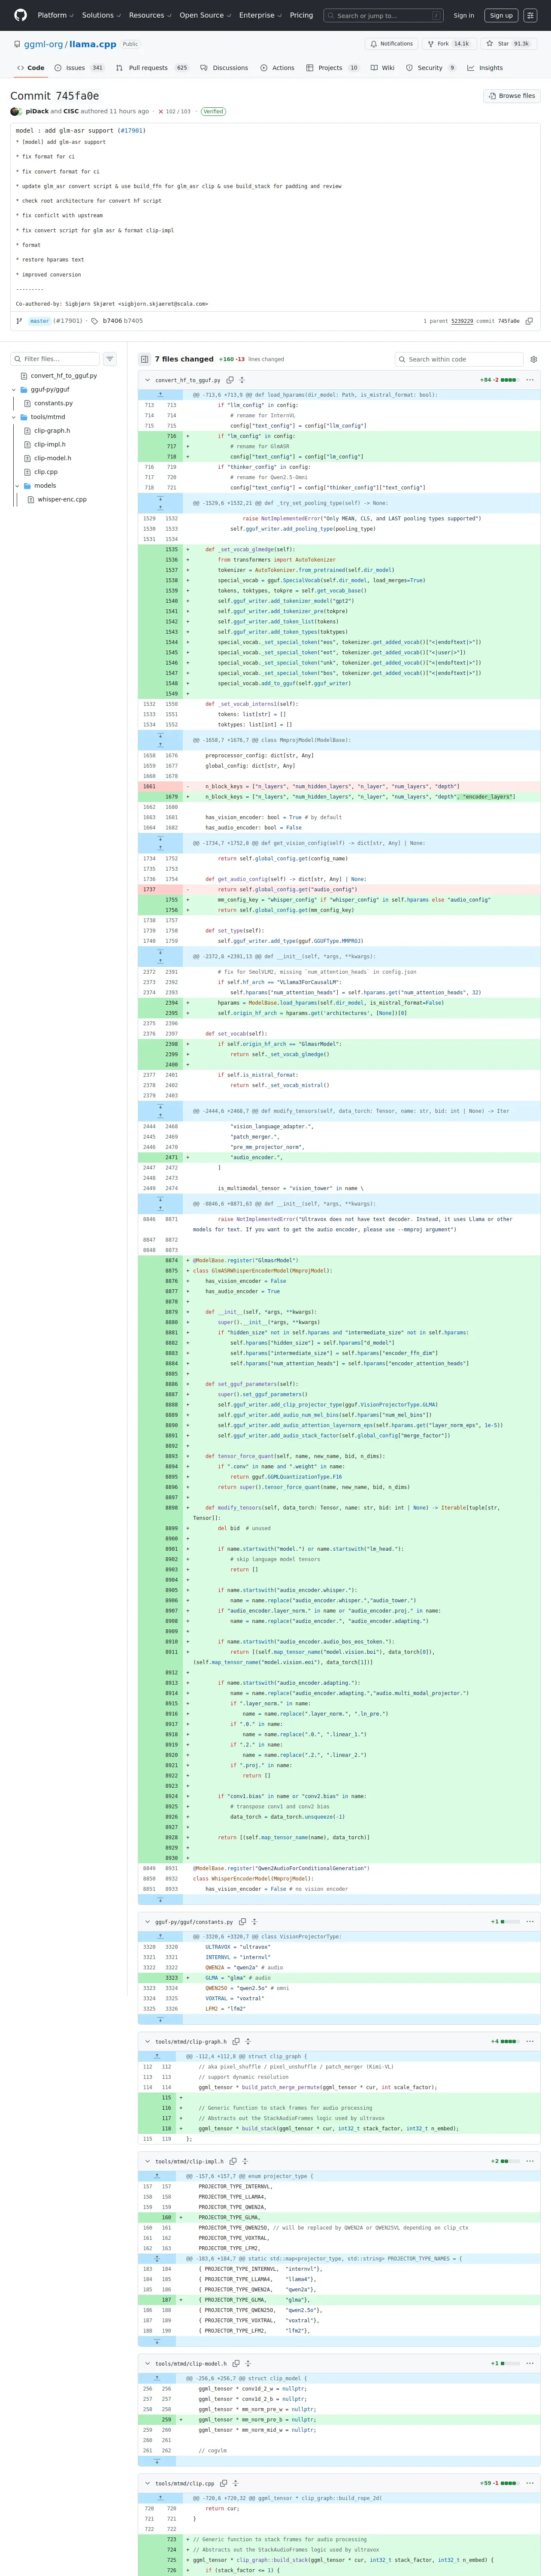Open repository Notifications settings
The height and width of the screenshot is (2576, 551).
coord(391,44)
